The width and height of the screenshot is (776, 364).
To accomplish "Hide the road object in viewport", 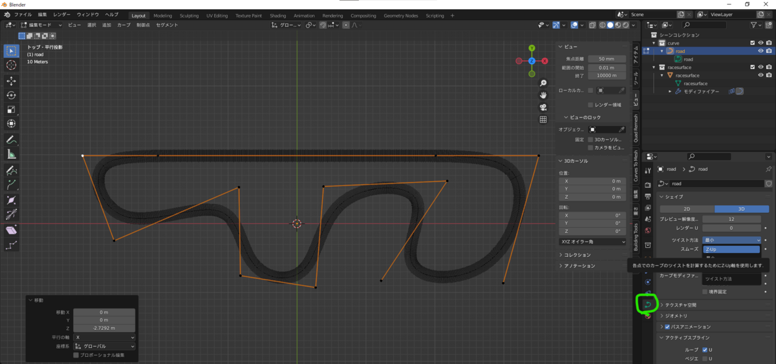I will [x=760, y=51].
